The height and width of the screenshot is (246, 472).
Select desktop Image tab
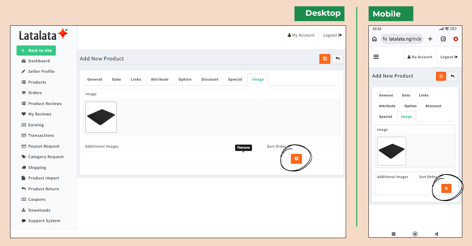258,79
